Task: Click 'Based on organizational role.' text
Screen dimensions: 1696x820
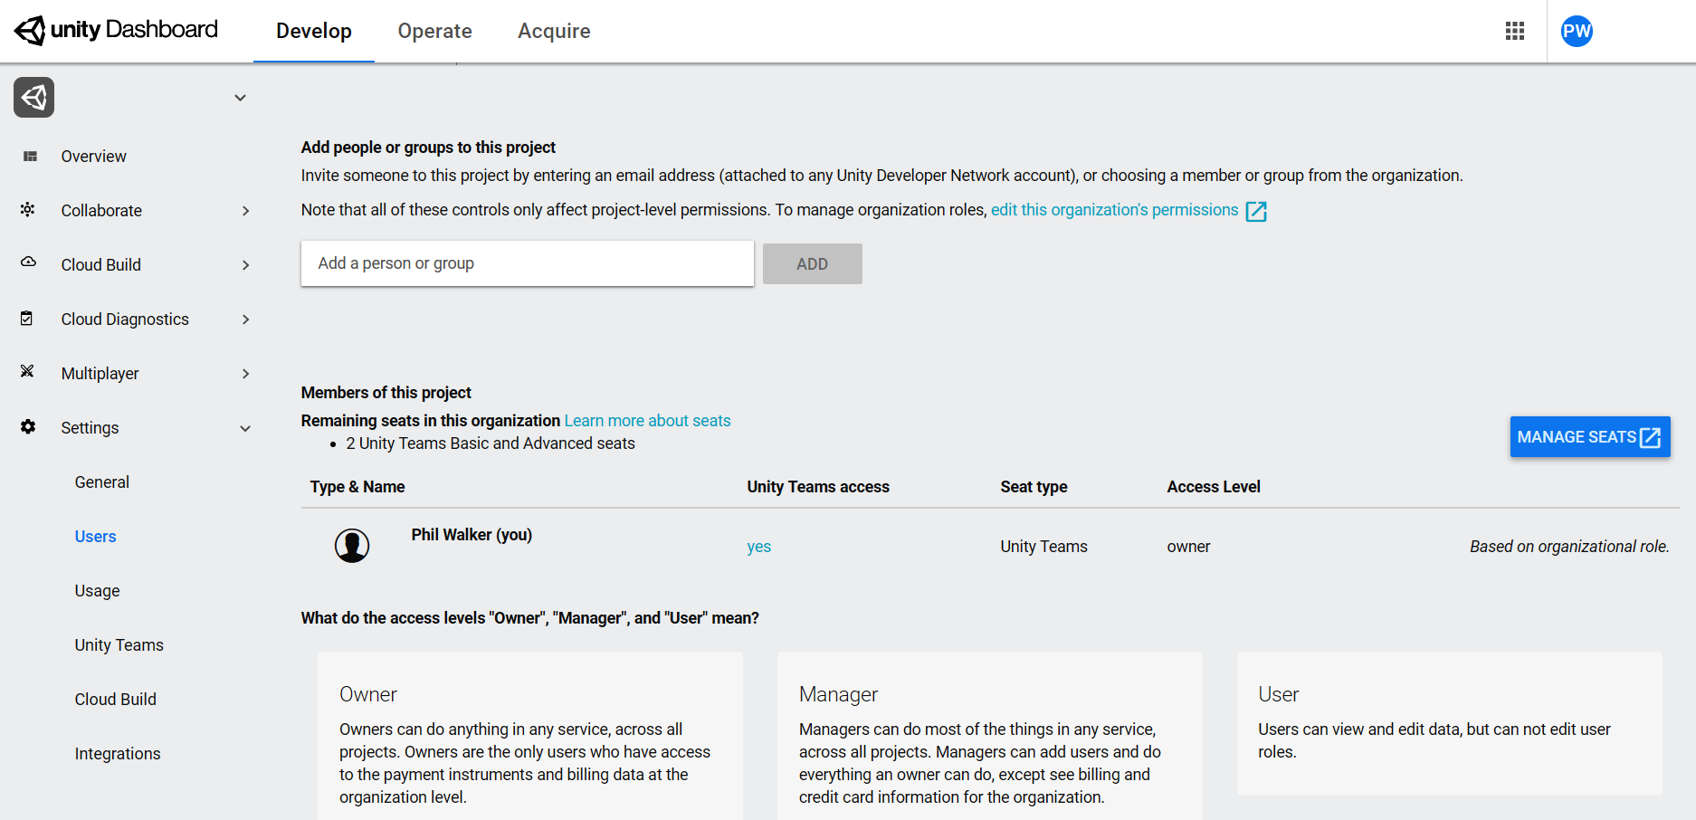Action: point(1569,547)
